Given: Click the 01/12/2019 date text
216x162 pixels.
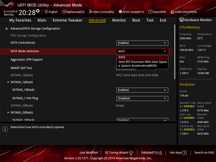Looking at the screenshot, I should click(x=10, y=12).
